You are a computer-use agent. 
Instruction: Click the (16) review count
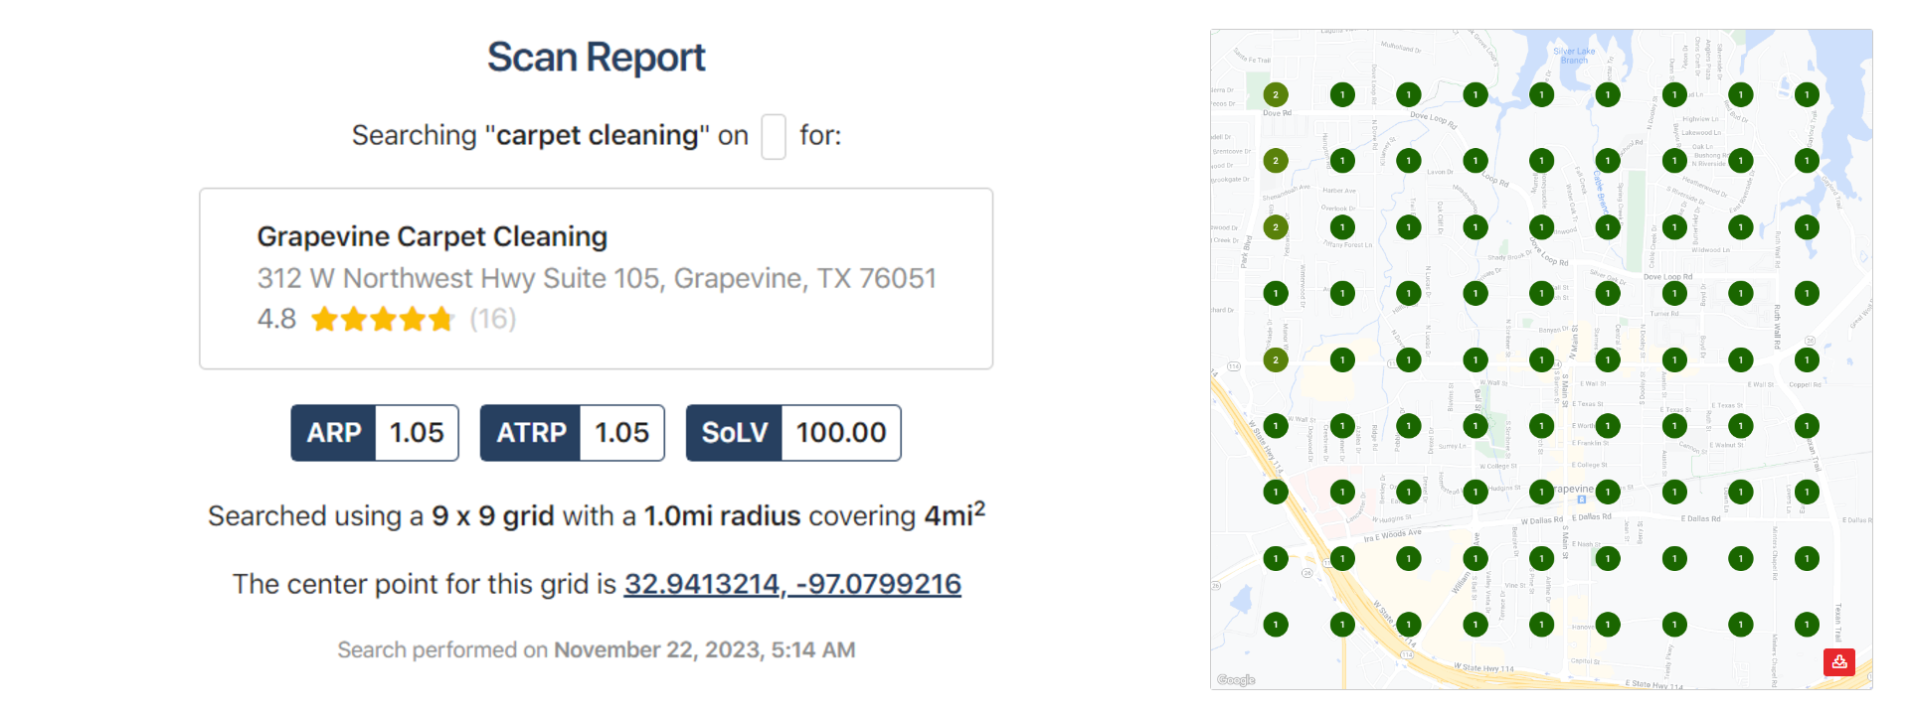[x=493, y=319]
